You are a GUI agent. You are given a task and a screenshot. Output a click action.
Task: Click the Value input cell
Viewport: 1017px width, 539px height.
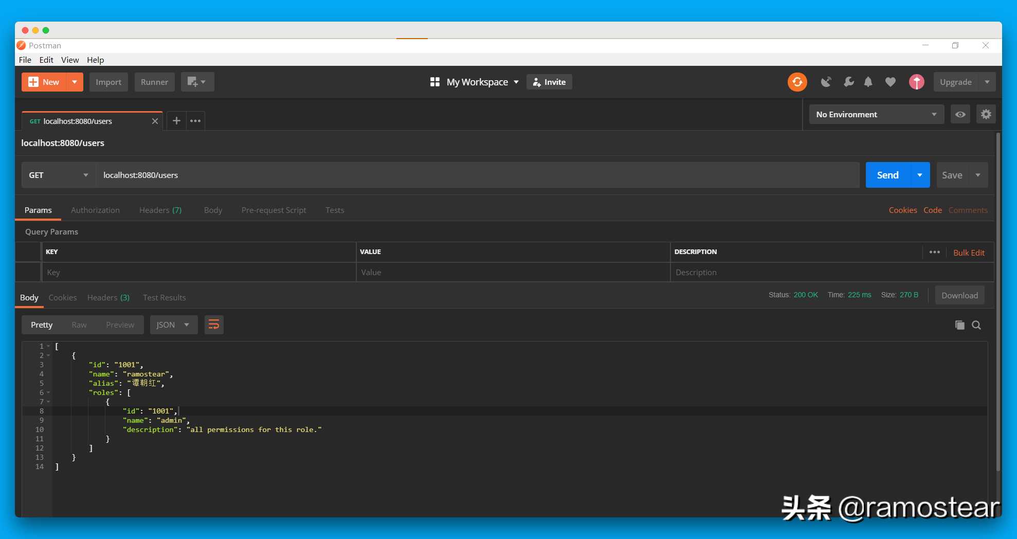pyautogui.click(x=513, y=272)
